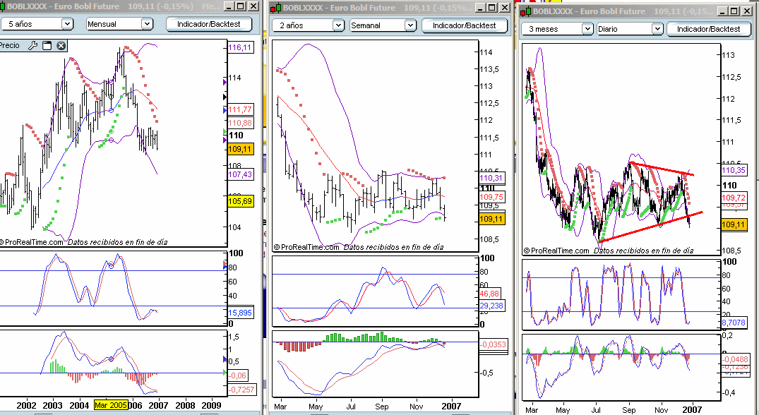
Task: Click the 'Mar 2005' date marker
Action: 111,406
